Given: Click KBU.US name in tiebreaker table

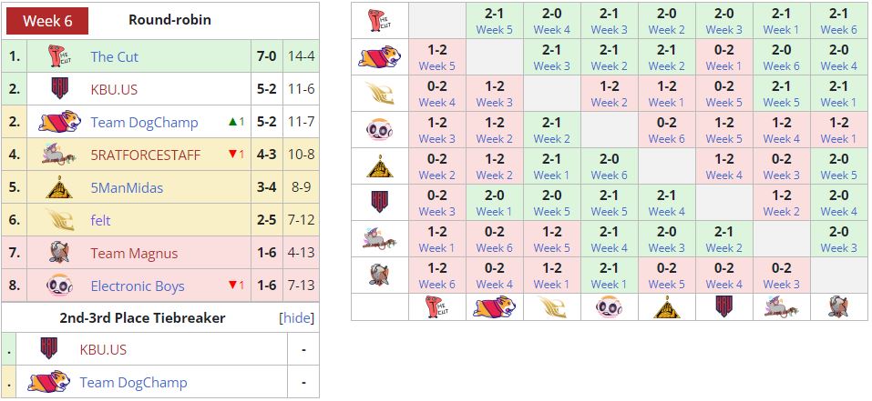Looking at the screenshot, I should tap(103, 349).
